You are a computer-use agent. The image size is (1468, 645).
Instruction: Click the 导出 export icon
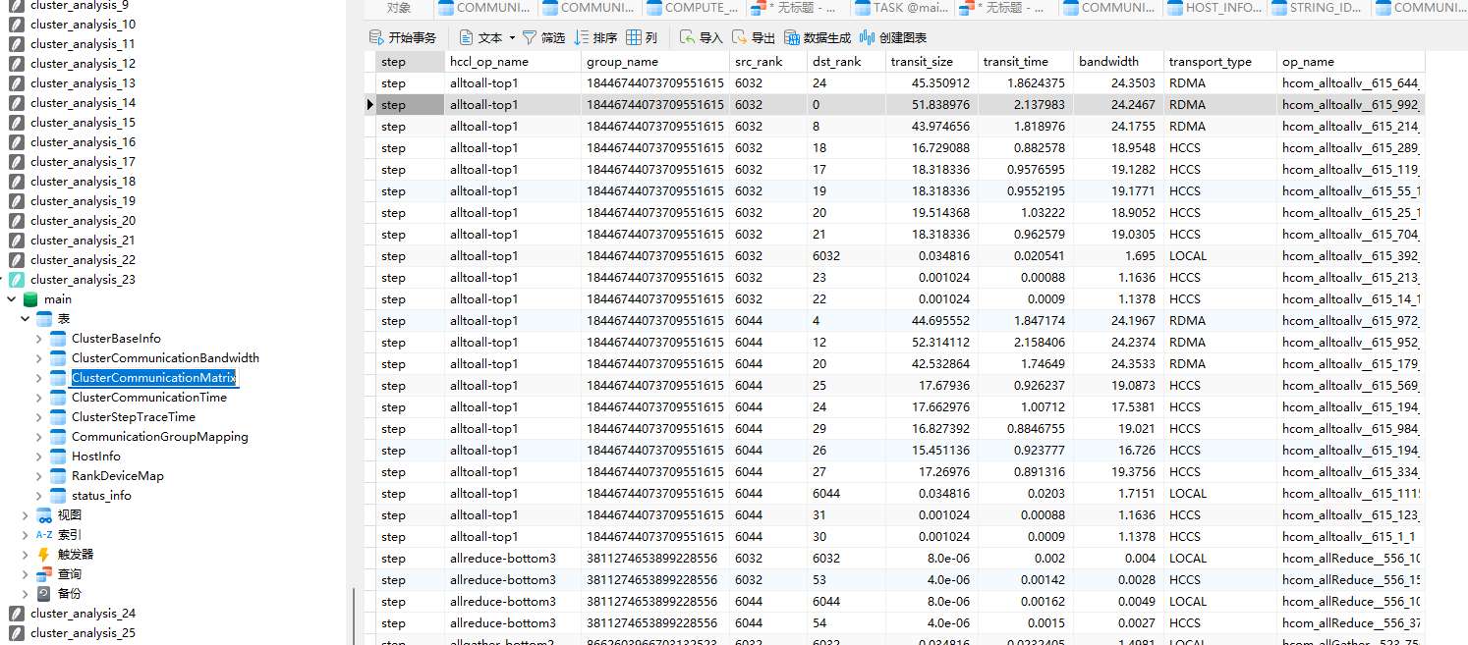click(x=739, y=37)
